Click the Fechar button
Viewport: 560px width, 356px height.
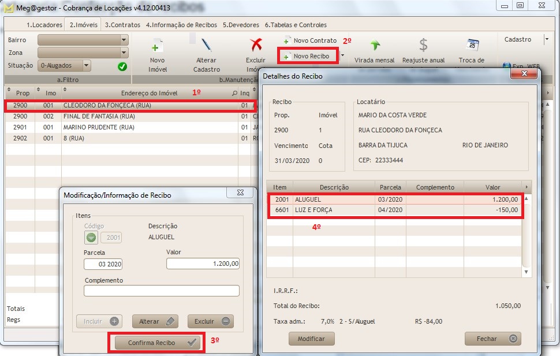click(x=492, y=339)
